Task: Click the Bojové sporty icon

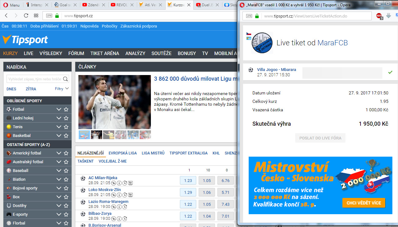Action: 9,188
